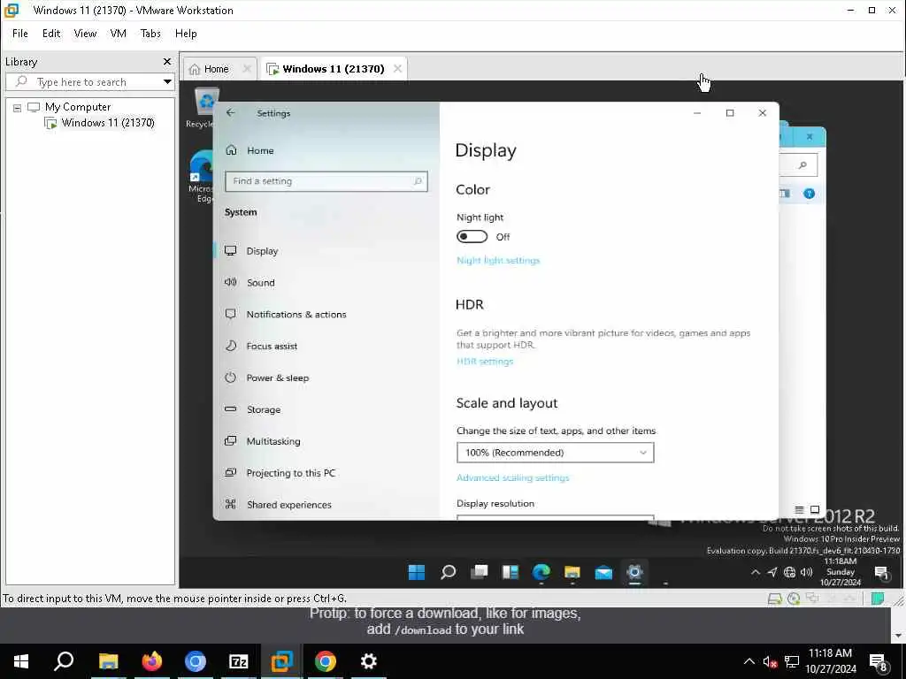Click the guest Task View icon

pyautogui.click(x=479, y=572)
